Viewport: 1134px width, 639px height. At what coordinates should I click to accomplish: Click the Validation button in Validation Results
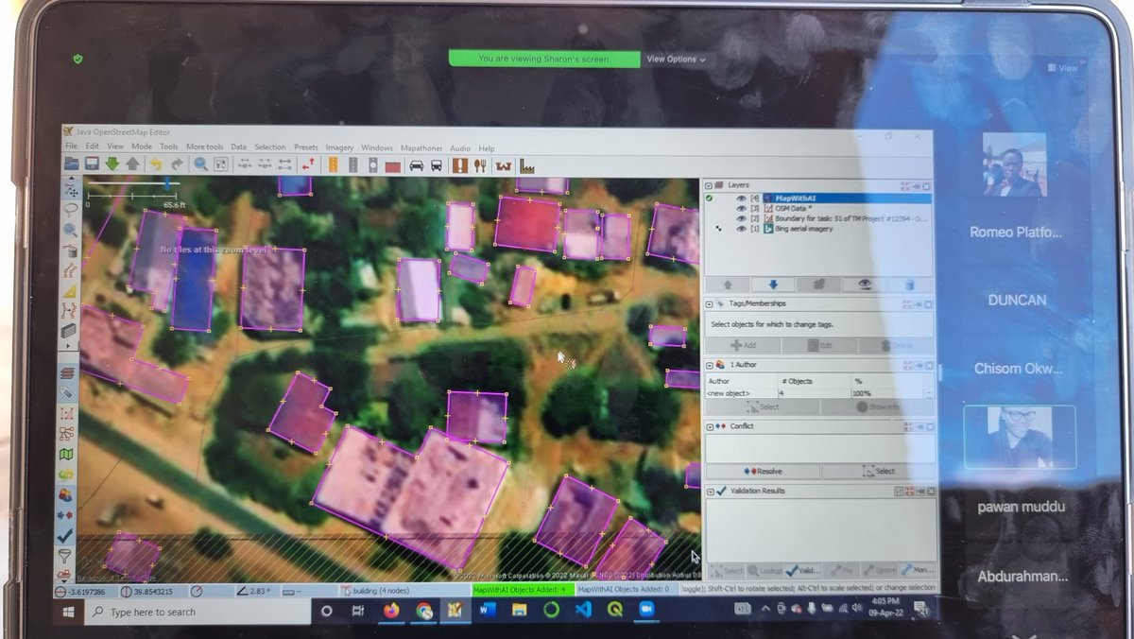point(803,571)
